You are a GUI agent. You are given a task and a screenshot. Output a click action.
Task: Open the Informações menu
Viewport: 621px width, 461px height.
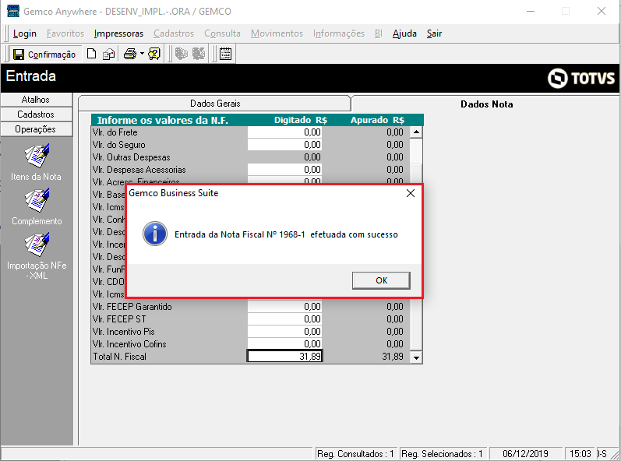click(x=339, y=33)
